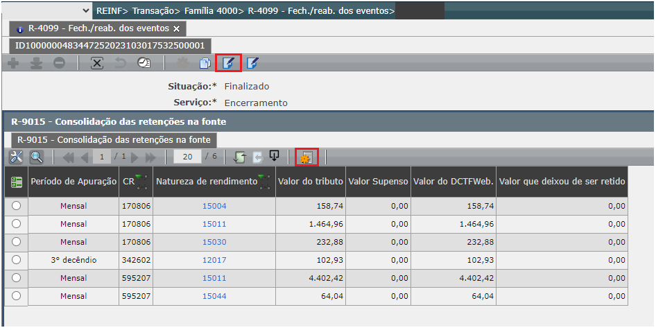Click the black download arrow export icon

[x=275, y=157]
